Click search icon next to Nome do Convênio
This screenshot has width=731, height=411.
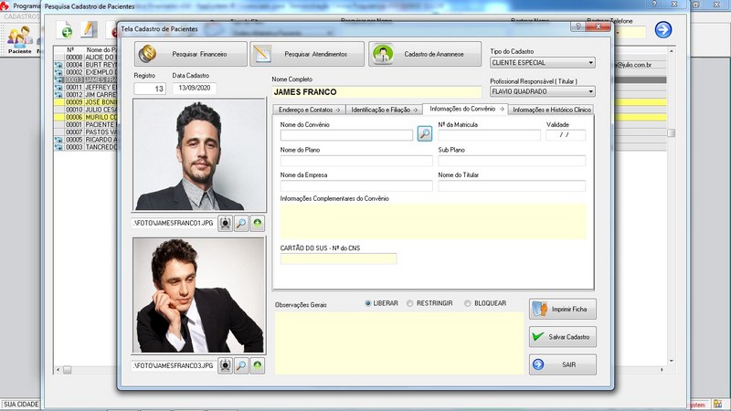[425, 134]
